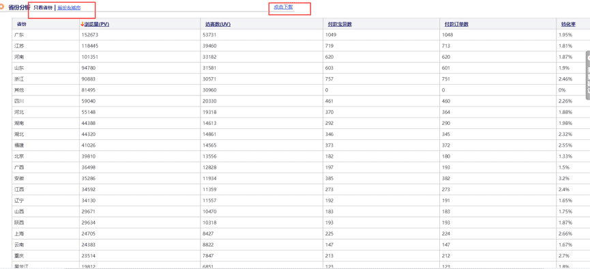Click PV value 118445 for 江苏
590x269 pixels.
pyautogui.click(x=89, y=46)
